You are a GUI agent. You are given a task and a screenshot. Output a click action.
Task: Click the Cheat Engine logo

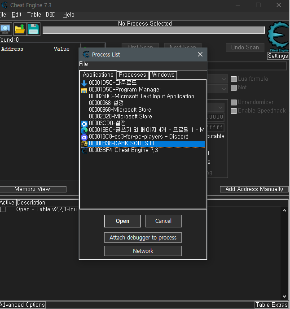pos(278,37)
